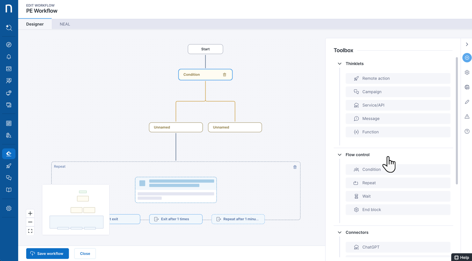The image size is (472, 261).
Task: Open the settings gear in left sidebar
Action: coord(9,208)
